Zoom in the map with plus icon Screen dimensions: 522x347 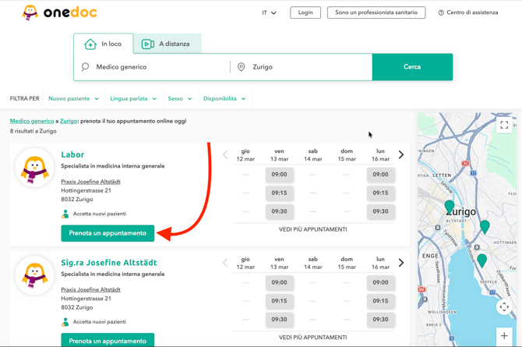(x=504, y=336)
